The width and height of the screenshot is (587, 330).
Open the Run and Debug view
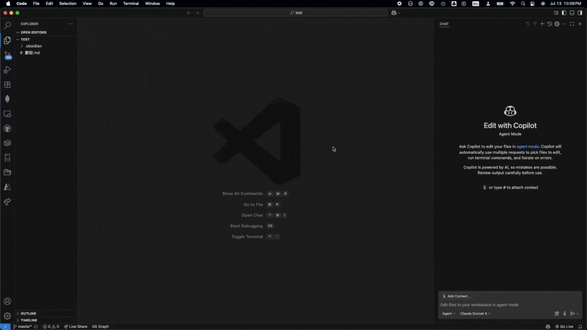(x=7, y=70)
